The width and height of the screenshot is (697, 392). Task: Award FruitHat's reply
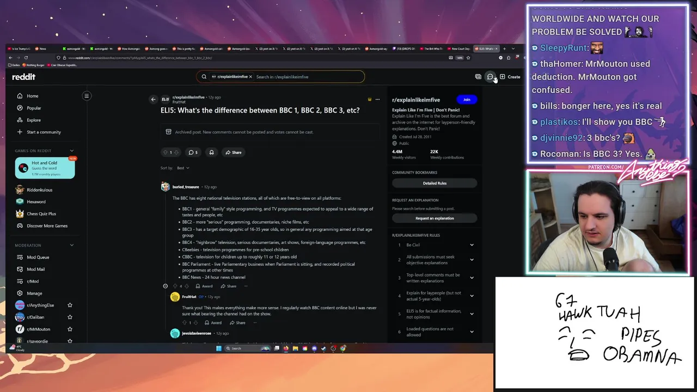213,323
